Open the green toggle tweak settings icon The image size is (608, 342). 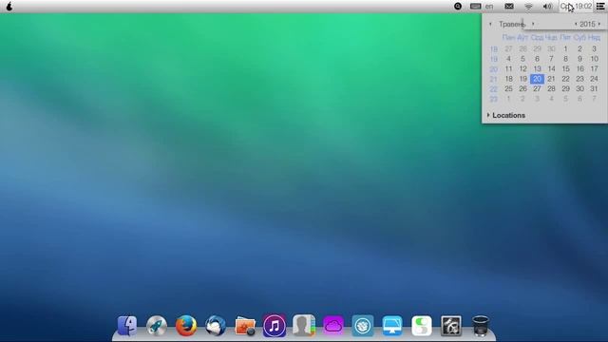422,326
